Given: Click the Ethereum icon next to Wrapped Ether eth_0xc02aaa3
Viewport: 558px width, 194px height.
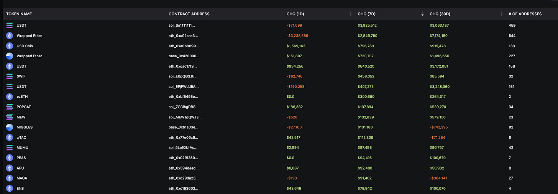Looking at the screenshot, I should click(x=10, y=36).
